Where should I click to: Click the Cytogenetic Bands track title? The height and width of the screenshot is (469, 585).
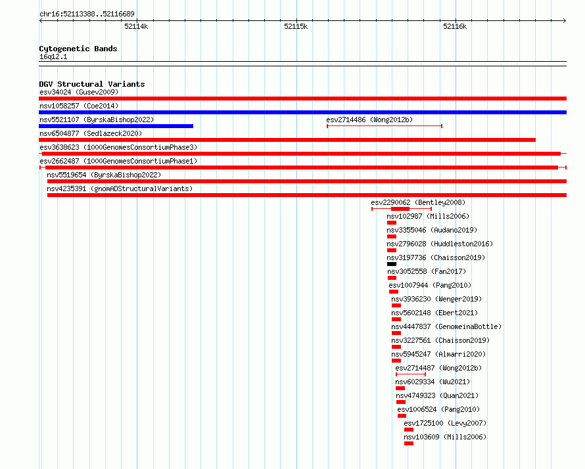[78, 49]
